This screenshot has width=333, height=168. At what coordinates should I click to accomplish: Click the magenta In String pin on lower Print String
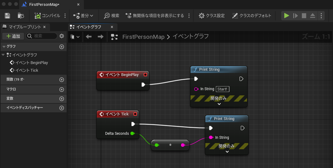coord(211,138)
